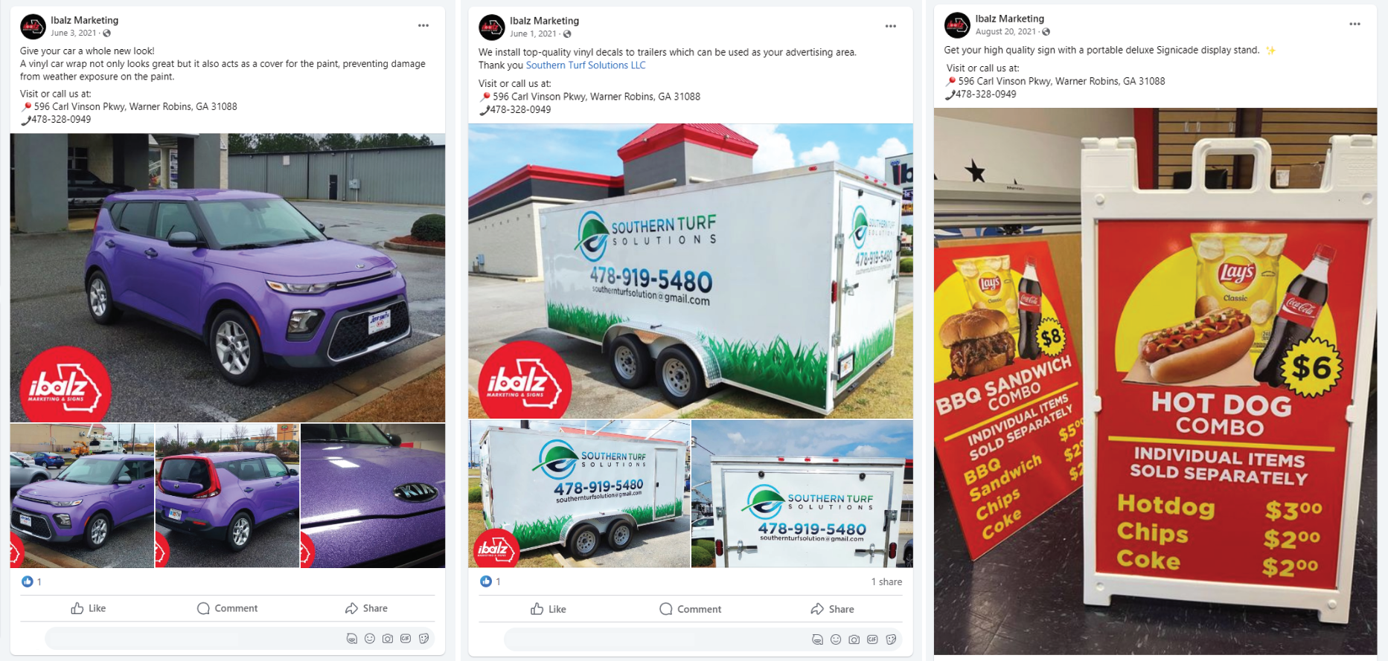View the 1 share count on the trailer post

click(886, 582)
